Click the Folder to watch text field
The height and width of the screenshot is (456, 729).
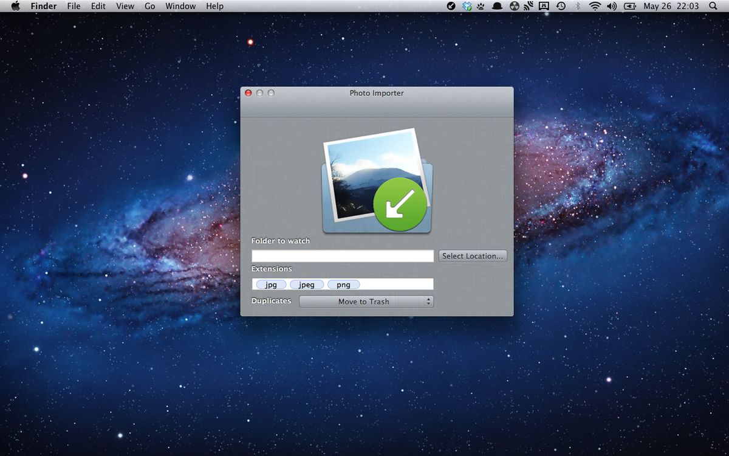pos(343,256)
